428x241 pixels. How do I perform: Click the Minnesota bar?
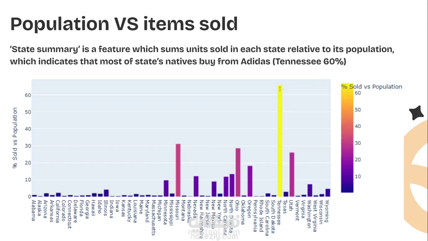[166, 188]
